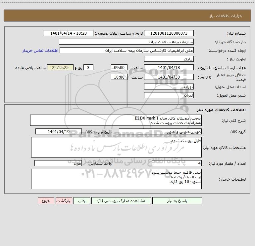Open مشاهده مدارک پیوستی (1) button

[x=121, y=200]
